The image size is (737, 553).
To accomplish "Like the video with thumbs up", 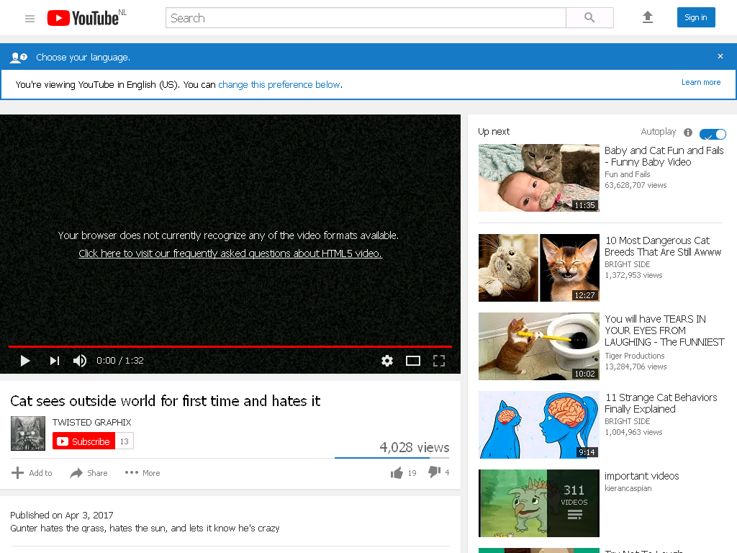I will click(x=397, y=472).
